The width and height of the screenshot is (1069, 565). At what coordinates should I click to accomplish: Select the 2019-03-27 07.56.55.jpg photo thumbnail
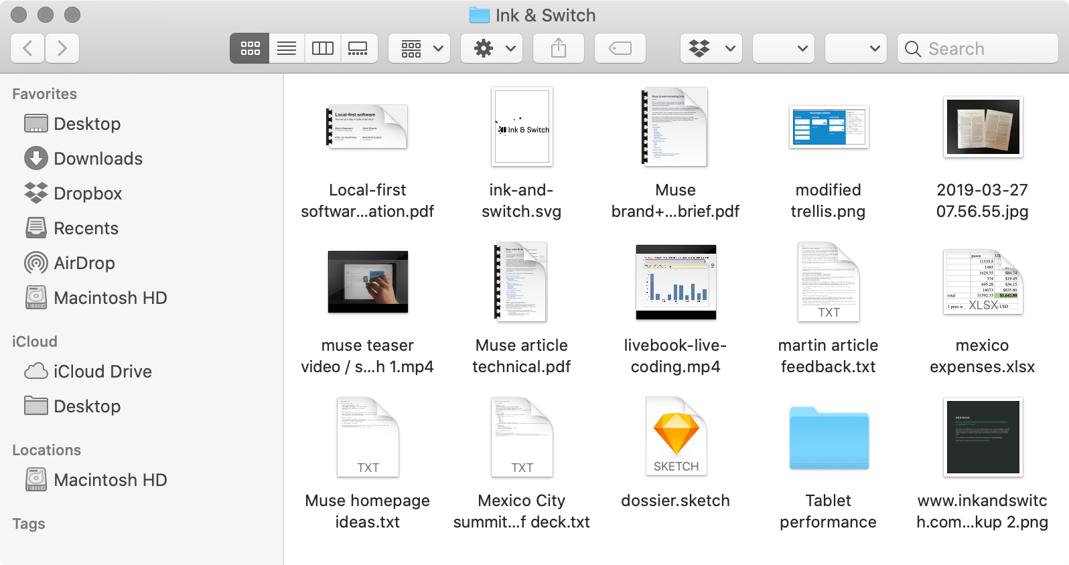[983, 127]
